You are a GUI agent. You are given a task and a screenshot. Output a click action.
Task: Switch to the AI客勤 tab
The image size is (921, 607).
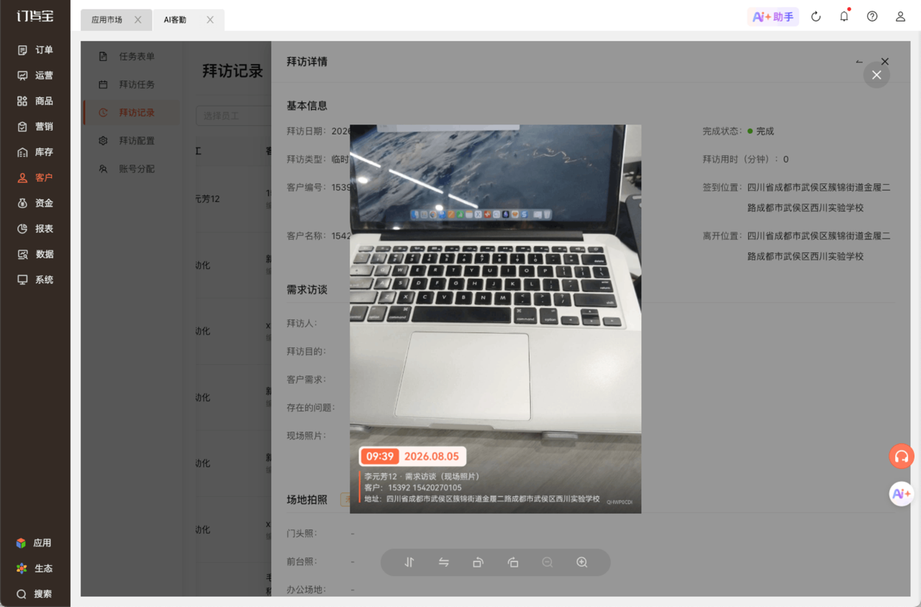175,20
